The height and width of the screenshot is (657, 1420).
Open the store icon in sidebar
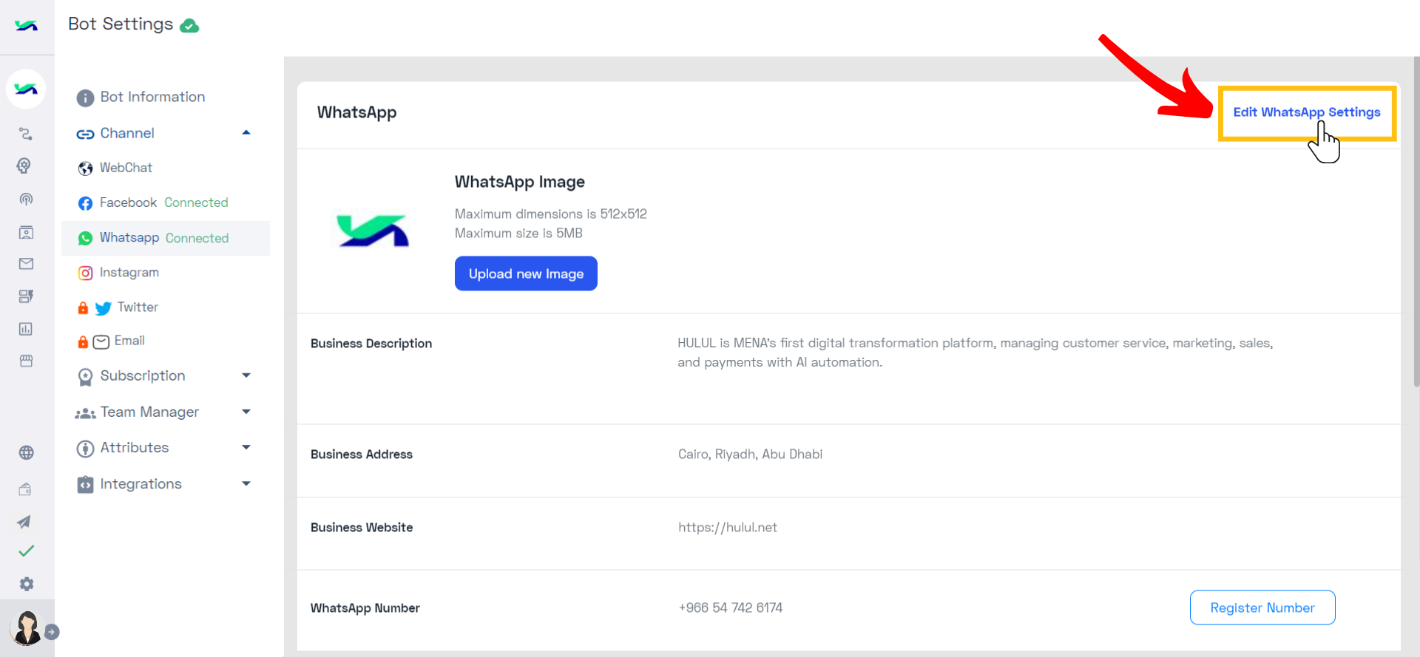[x=26, y=361]
